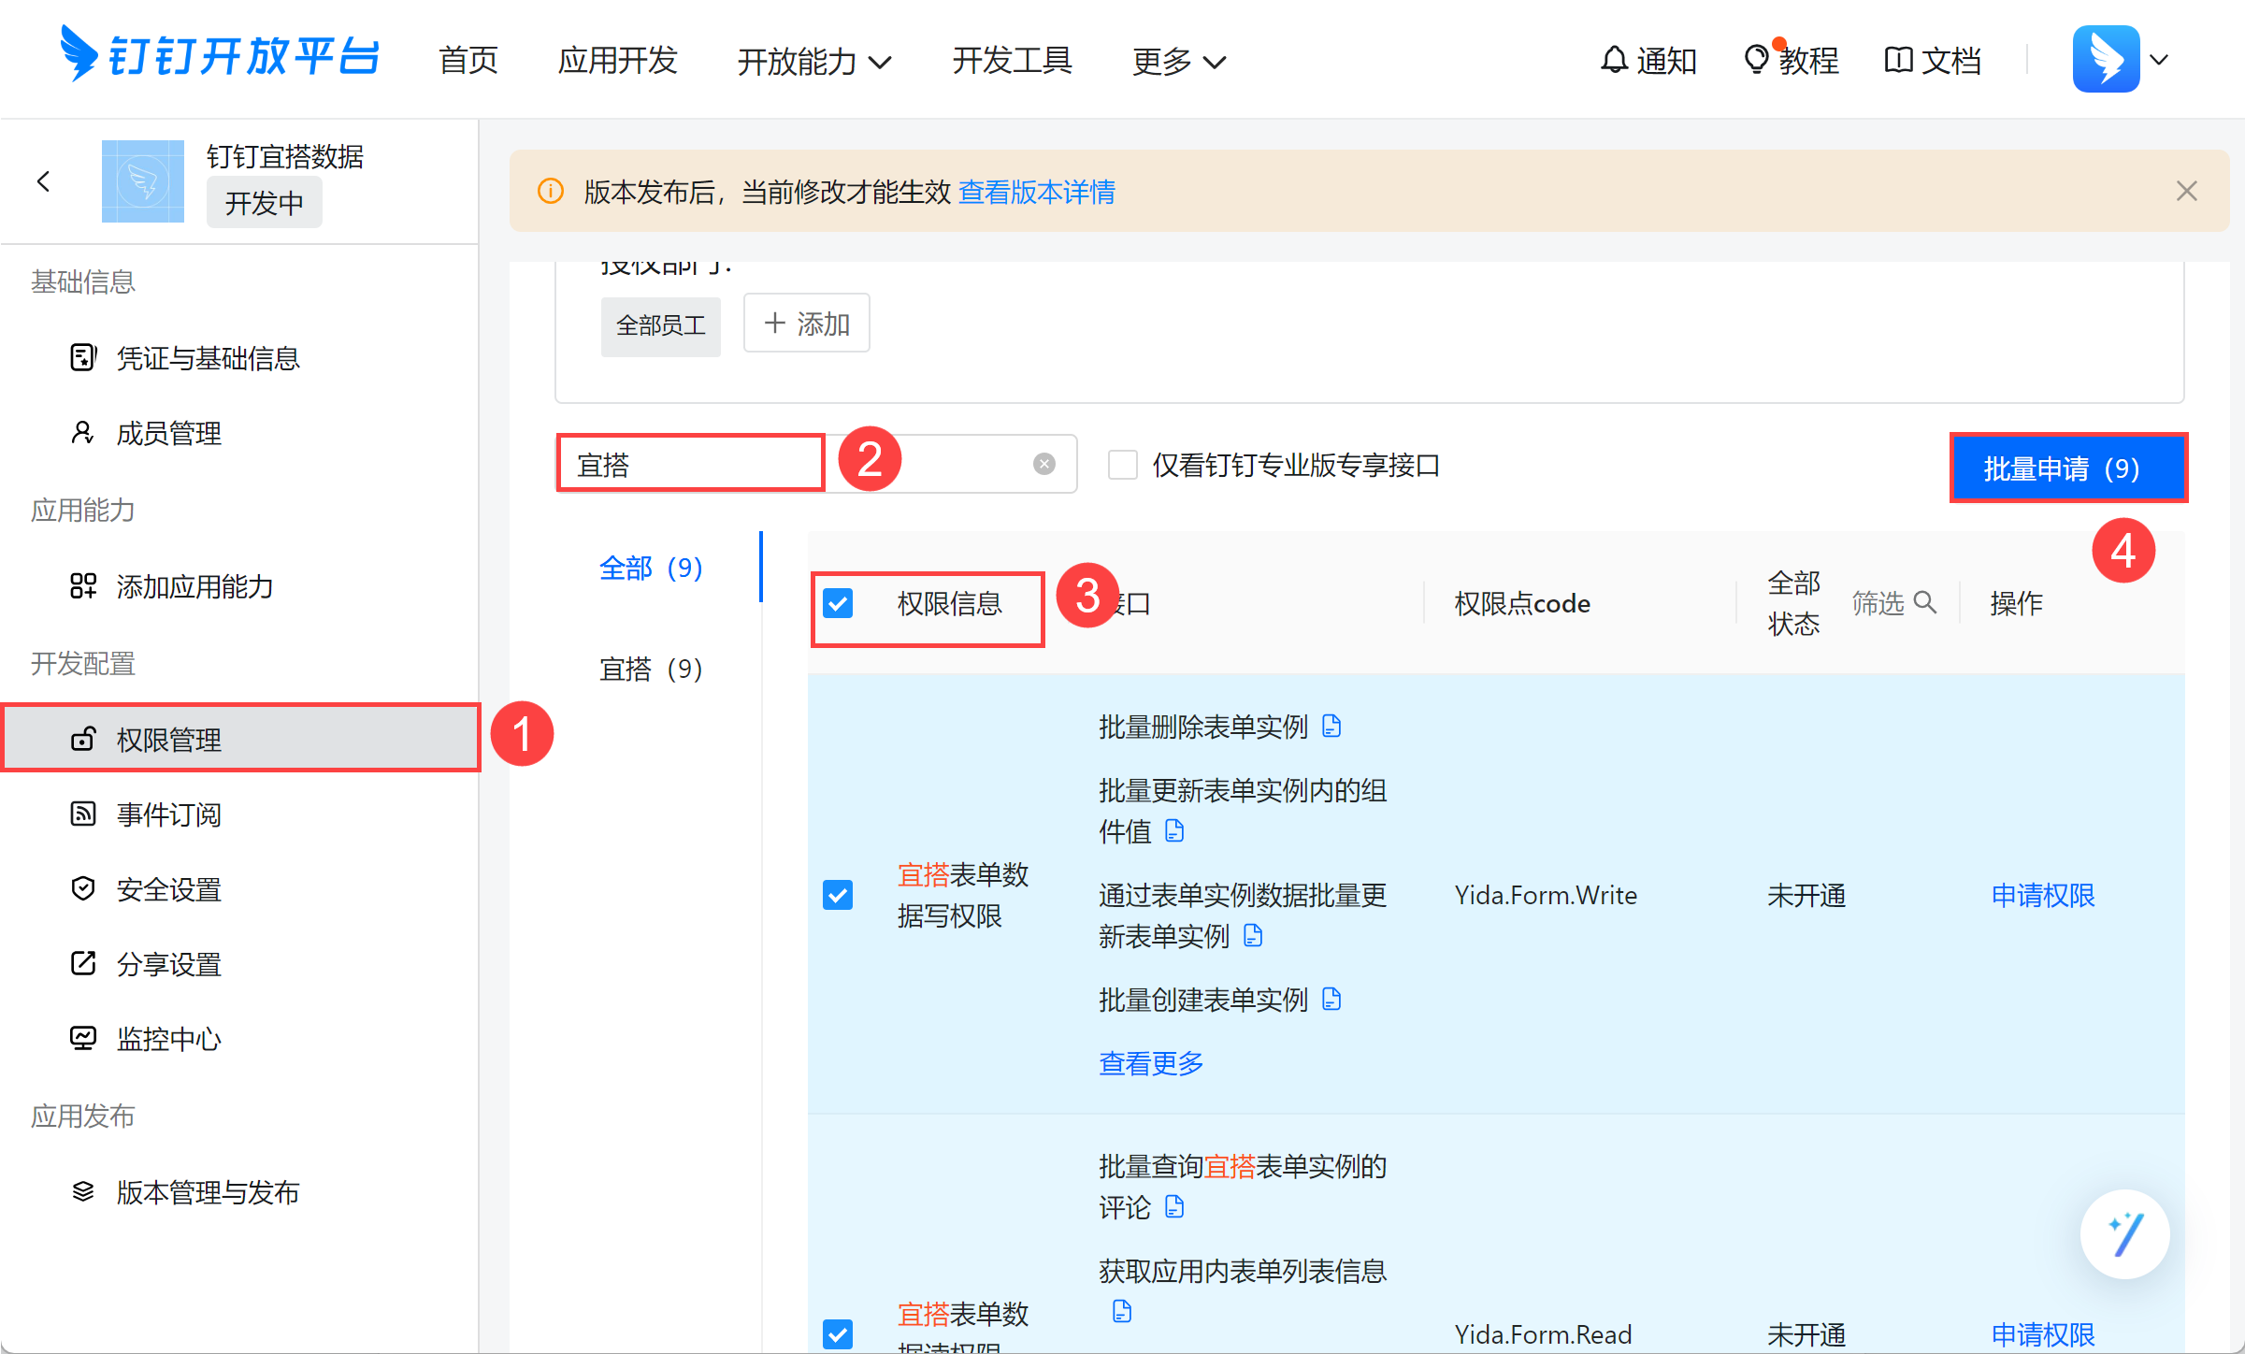2245x1354 pixels.
Task: Click the 批量申请 (9) button
Action: pos(2067,468)
